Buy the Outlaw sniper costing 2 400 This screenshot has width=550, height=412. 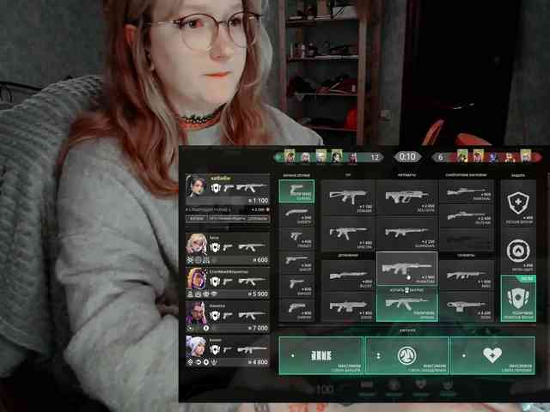click(x=466, y=215)
